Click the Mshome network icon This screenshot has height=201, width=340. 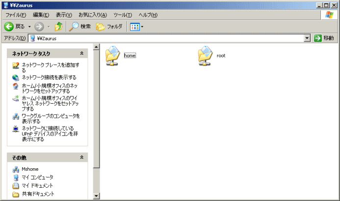click(x=16, y=169)
